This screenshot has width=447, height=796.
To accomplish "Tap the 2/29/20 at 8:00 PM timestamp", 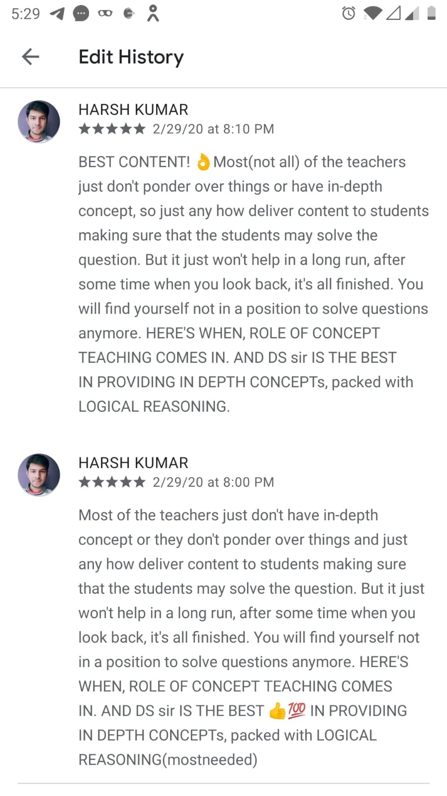I will [213, 482].
